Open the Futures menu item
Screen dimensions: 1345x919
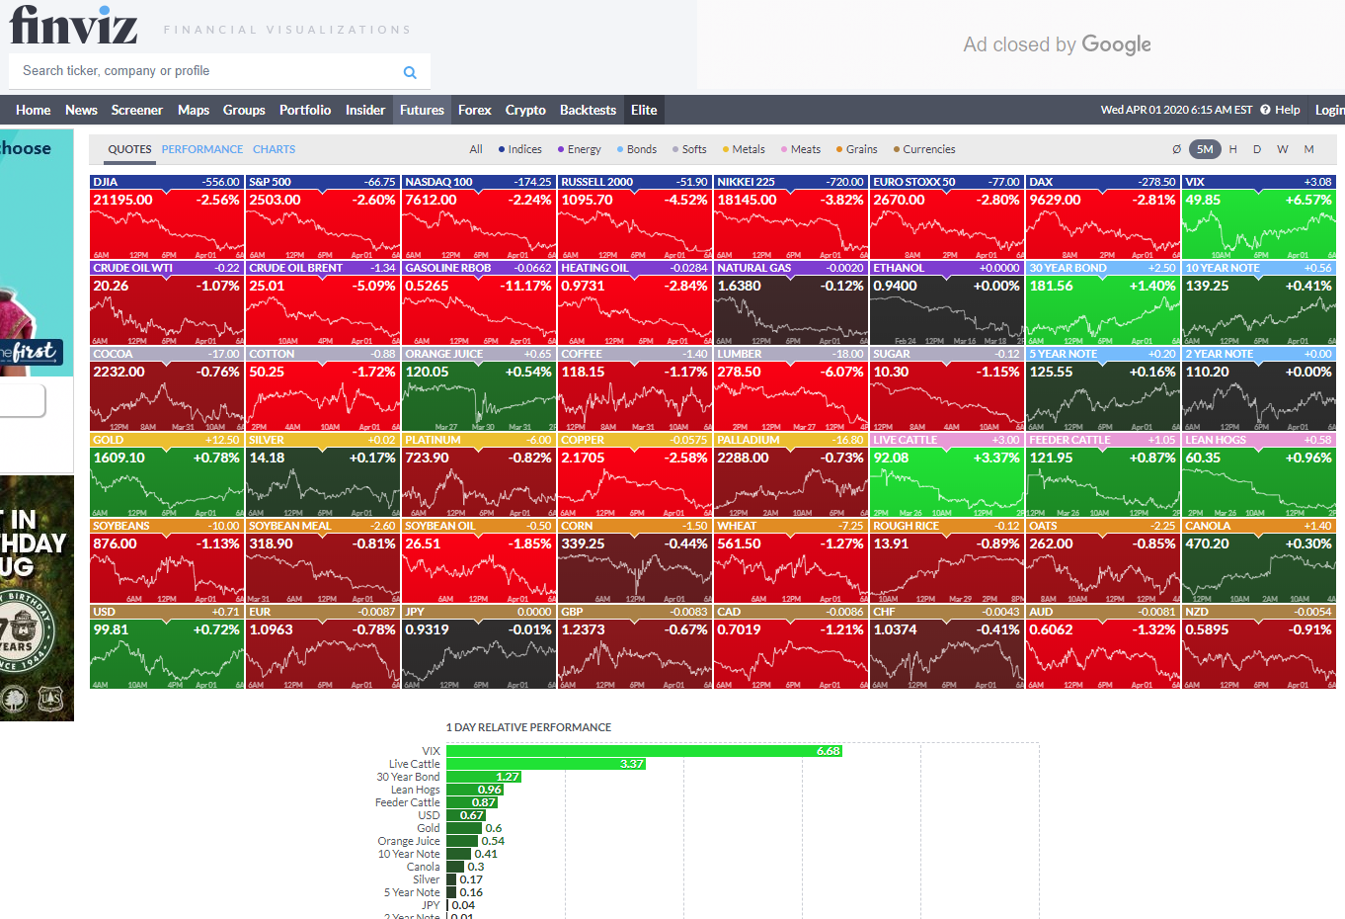point(422,110)
